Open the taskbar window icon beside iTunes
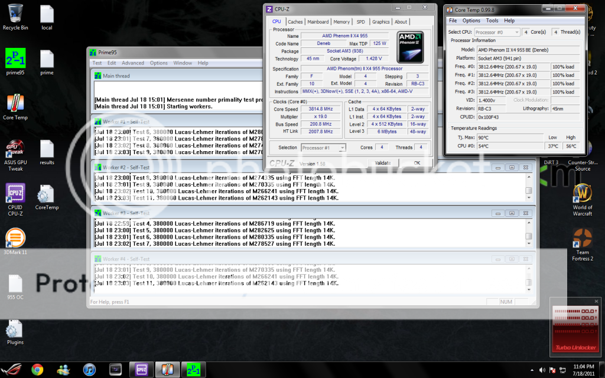Image resolution: width=605 pixels, height=378 pixels. click(115, 370)
